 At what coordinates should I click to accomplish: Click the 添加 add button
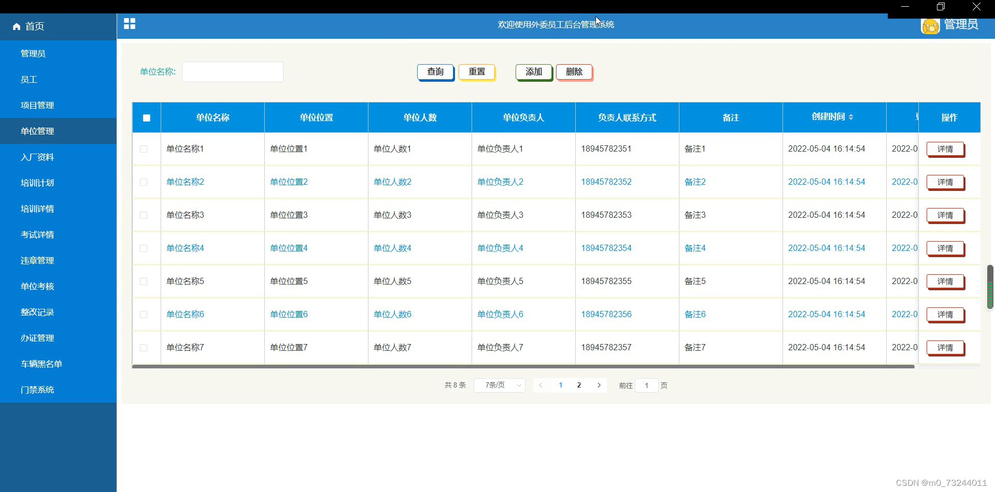click(x=534, y=72)
